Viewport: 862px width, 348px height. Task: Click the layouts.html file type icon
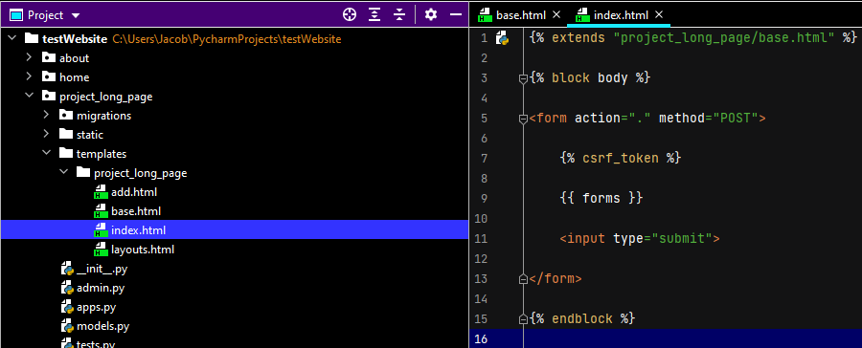101,250
